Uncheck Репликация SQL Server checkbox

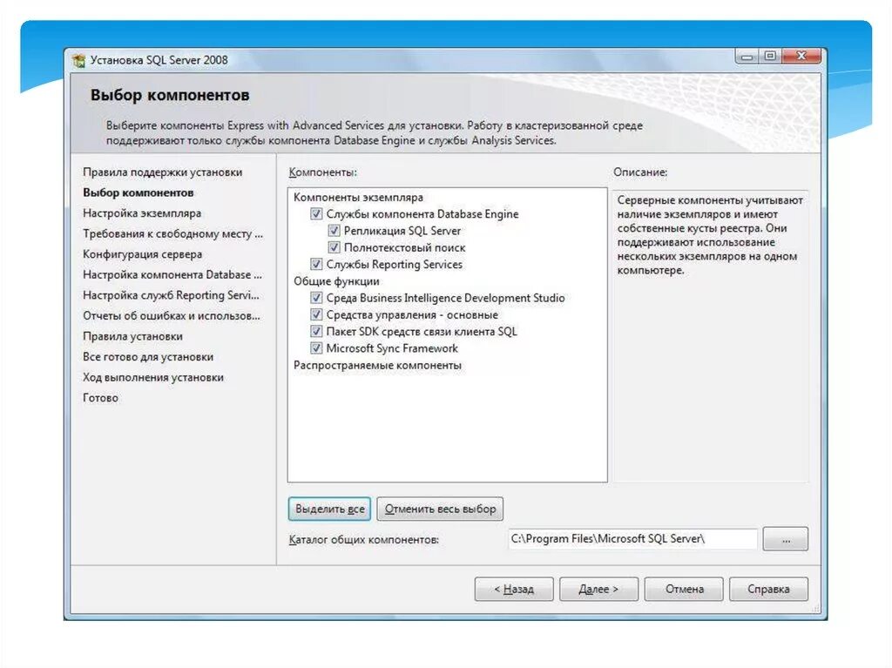(334, 231)
